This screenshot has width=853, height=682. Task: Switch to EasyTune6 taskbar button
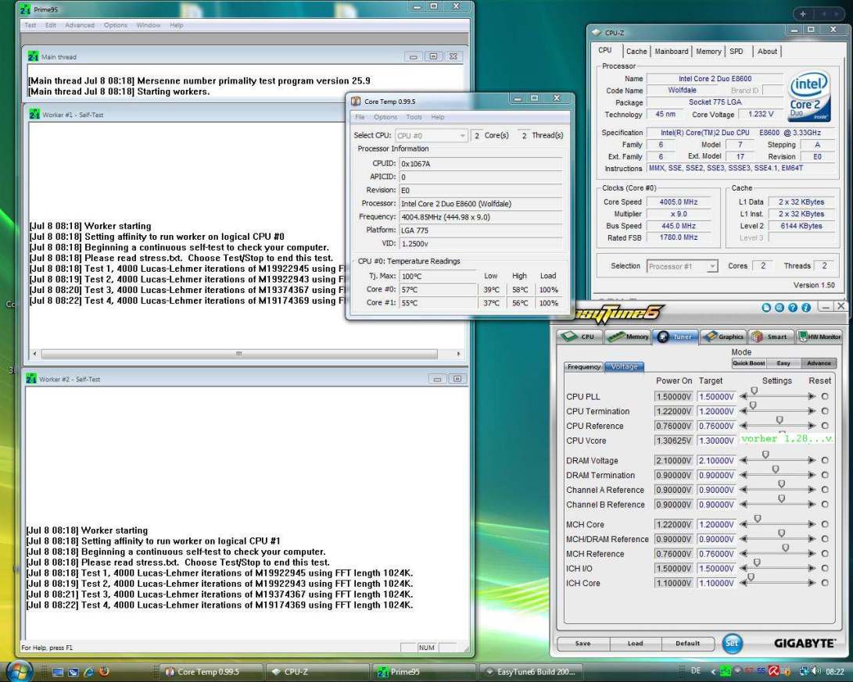(534, 672)
